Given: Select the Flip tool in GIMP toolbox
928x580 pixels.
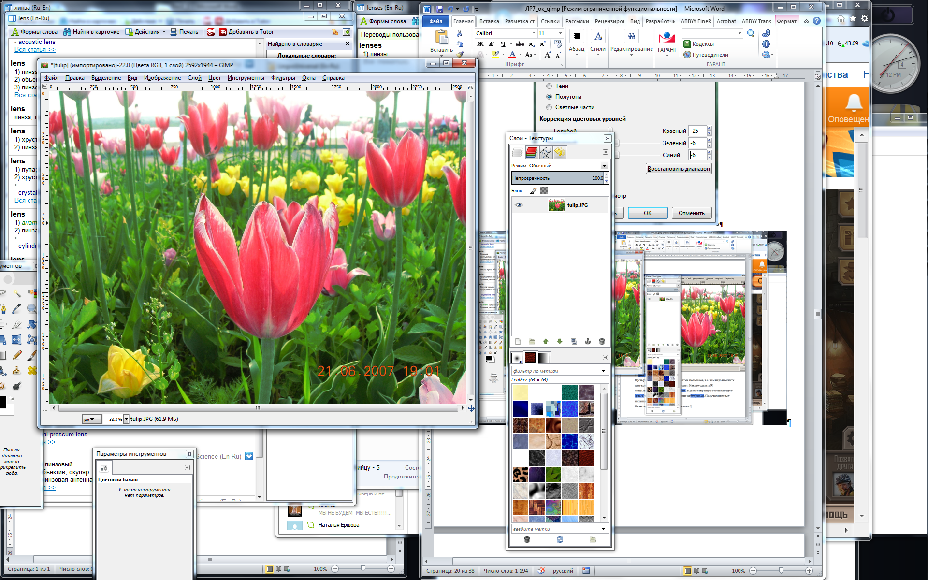Looking at the screenshot, I should [x=17, y=340].
